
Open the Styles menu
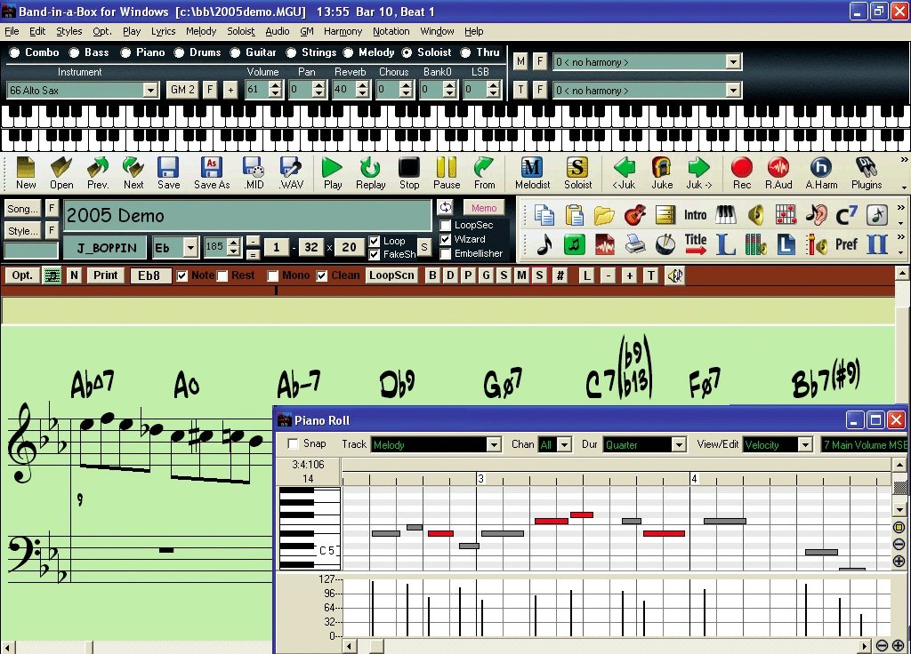(69, 31)
